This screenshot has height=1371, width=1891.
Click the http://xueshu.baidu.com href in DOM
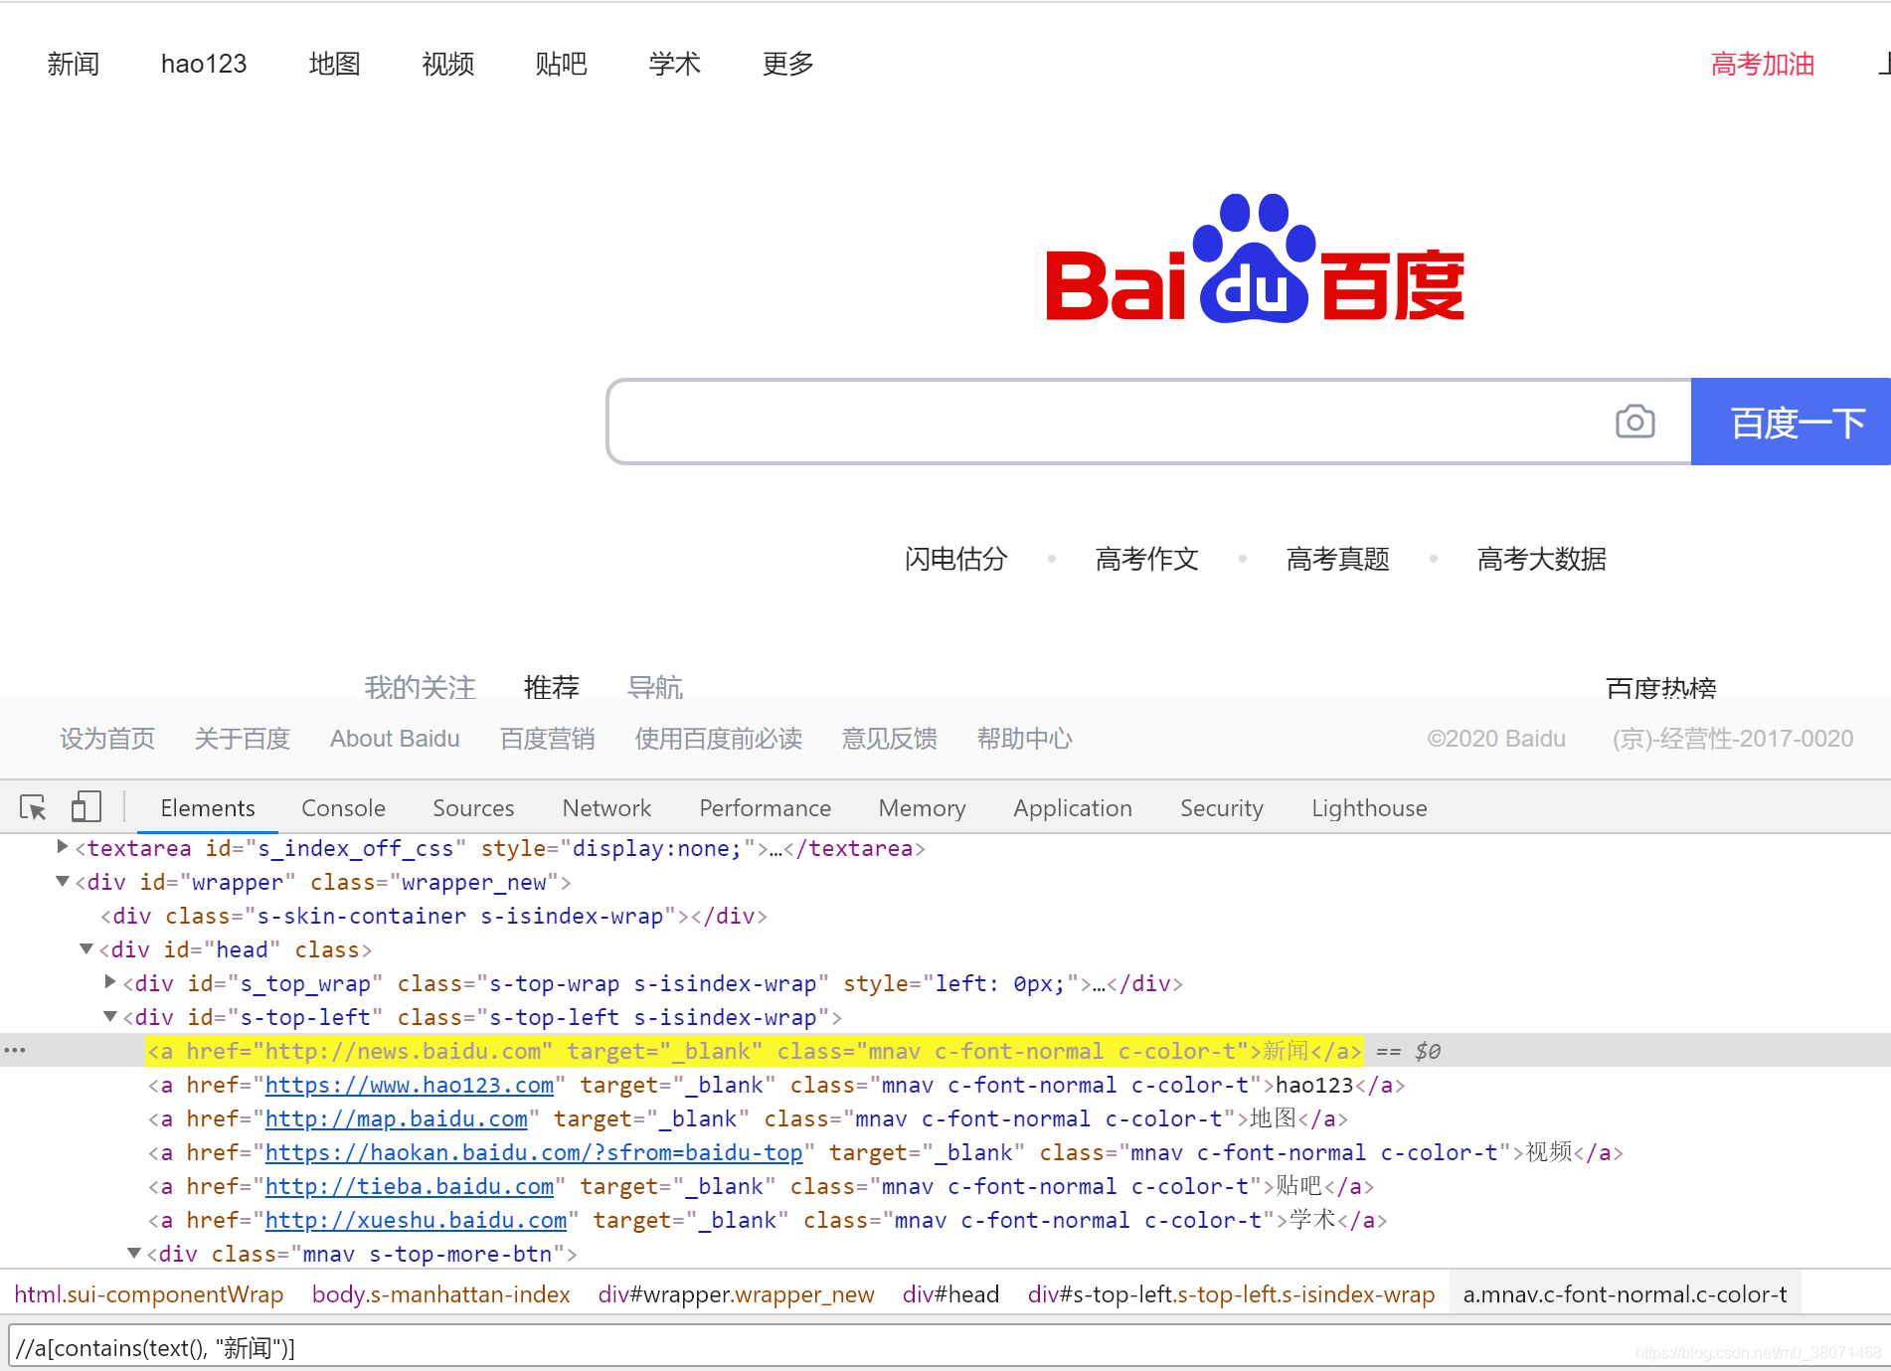tap(416, 1220)
